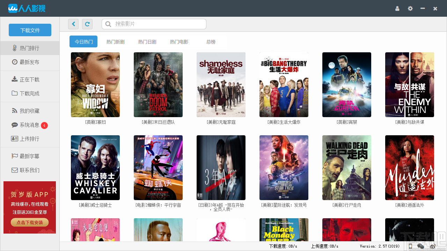447x251 pixels.
Task: Open the Whiskey Cavalier poster
Action: [95, 168]
